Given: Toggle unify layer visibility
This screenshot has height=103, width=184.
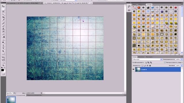Looking at the screenshot, I should pyautogui.click(x=148, y=63).
